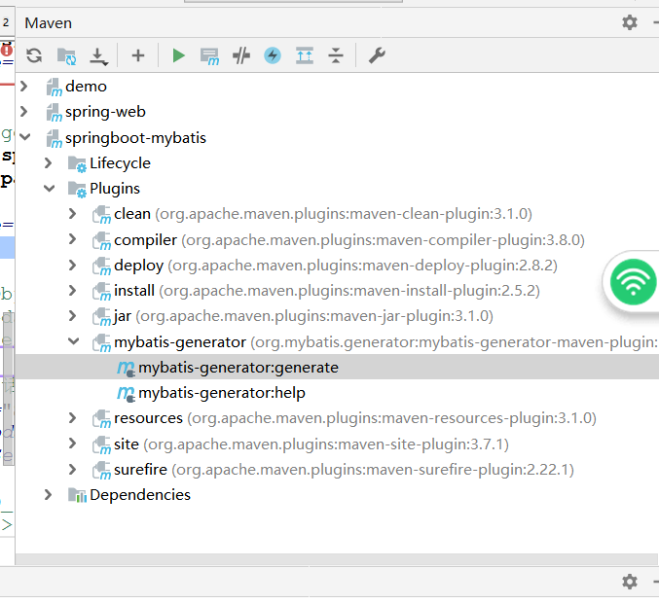Click mybatis-generator:help goal icon
This screenshot has width=659, height=604.
point(126,394)
